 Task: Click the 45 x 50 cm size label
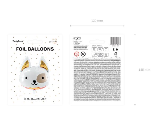pyautogui.click(x=35, y=99)
